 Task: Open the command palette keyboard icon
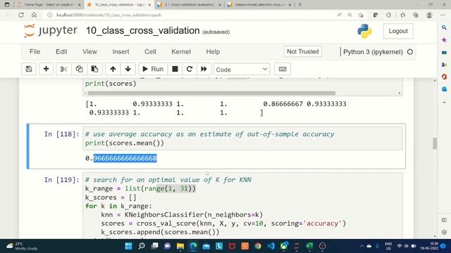pos(283,69)
